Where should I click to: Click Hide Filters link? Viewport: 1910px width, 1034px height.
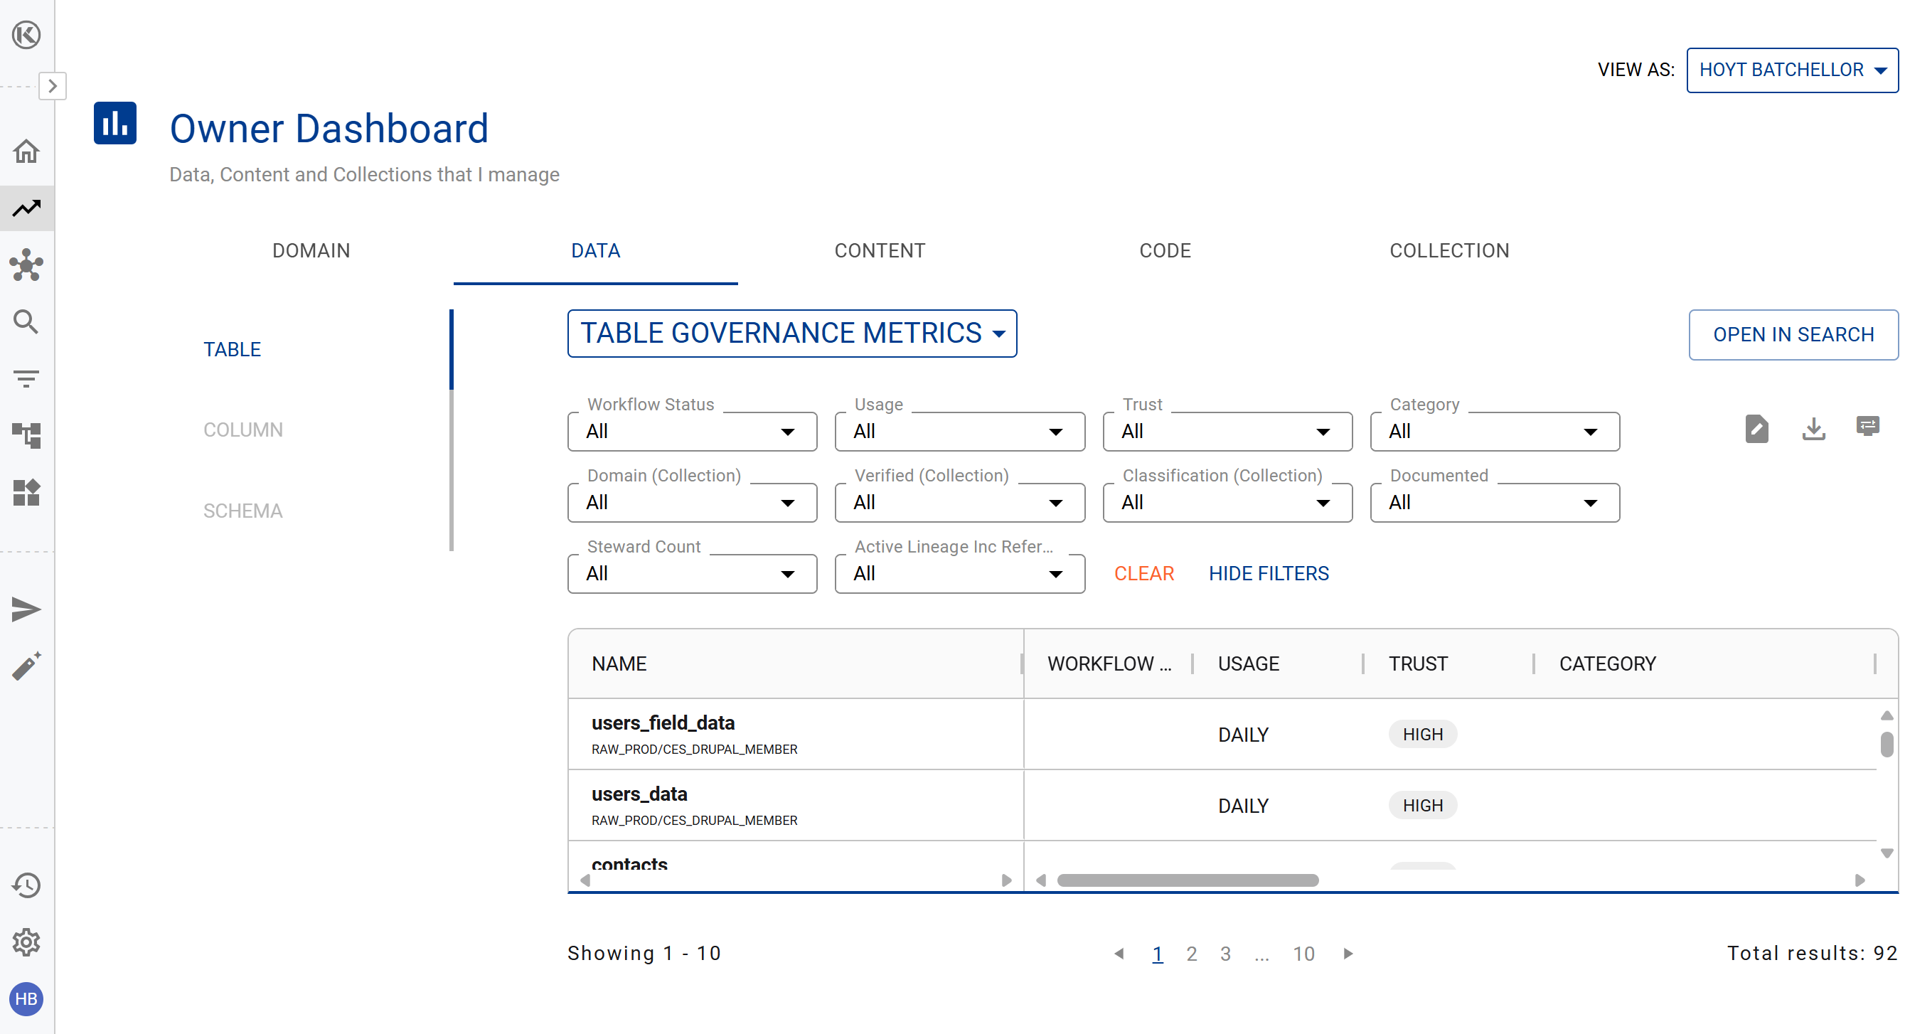click(1268, 573)
